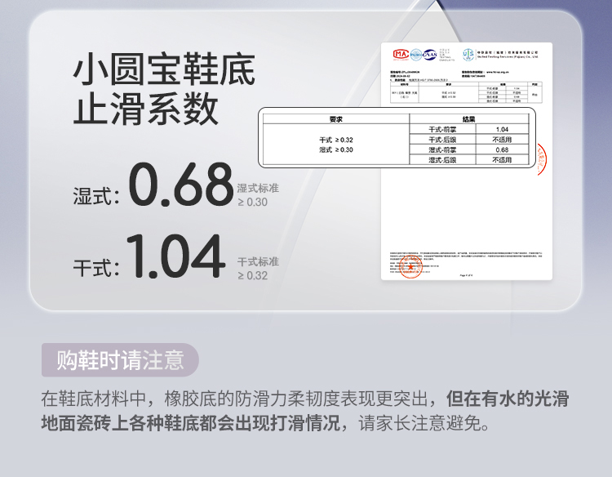Select the heading 小圆宝鞋底
The image size is (612, 477).
pyautogui.click(x=164, y=69)
